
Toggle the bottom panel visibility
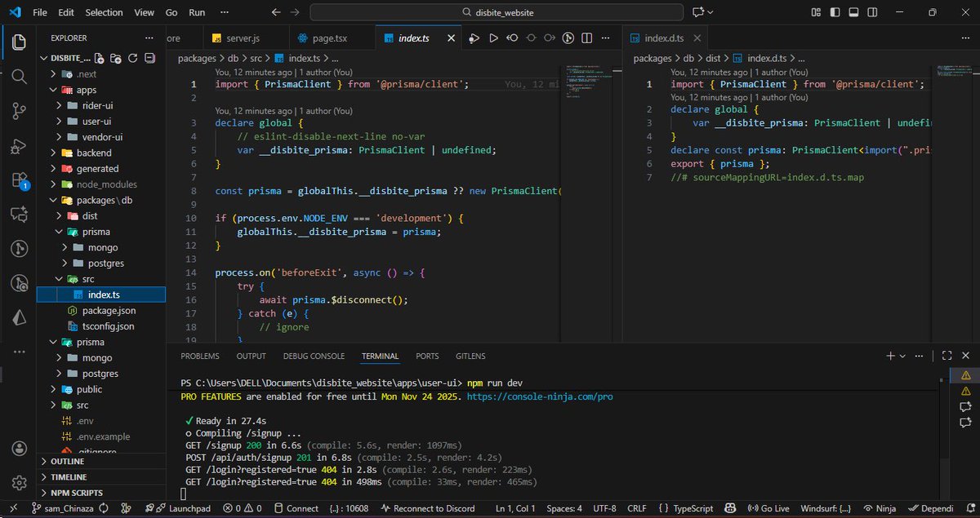pyautogui.click(x=853, y=12)
